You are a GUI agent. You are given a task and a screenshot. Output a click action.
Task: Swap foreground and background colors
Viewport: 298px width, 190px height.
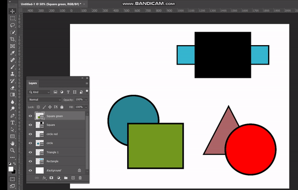click(x=14, y=163)
